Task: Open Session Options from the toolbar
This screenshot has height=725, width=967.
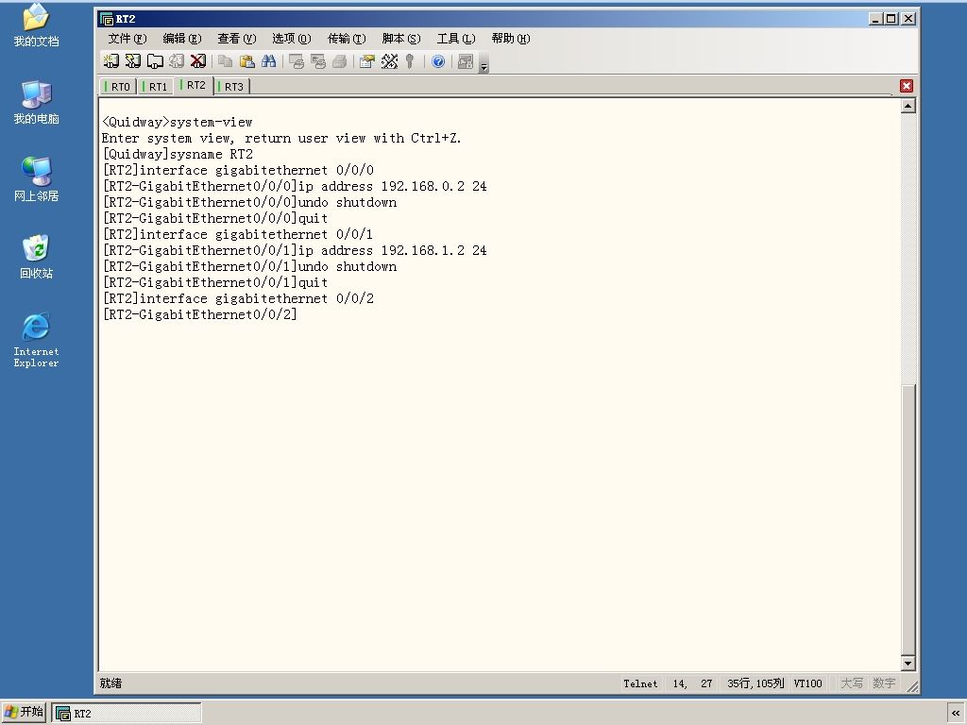Action: click(367, 61)
